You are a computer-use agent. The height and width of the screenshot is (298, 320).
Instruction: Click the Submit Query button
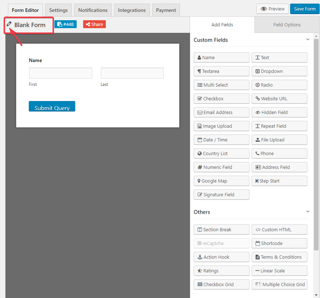52,106
